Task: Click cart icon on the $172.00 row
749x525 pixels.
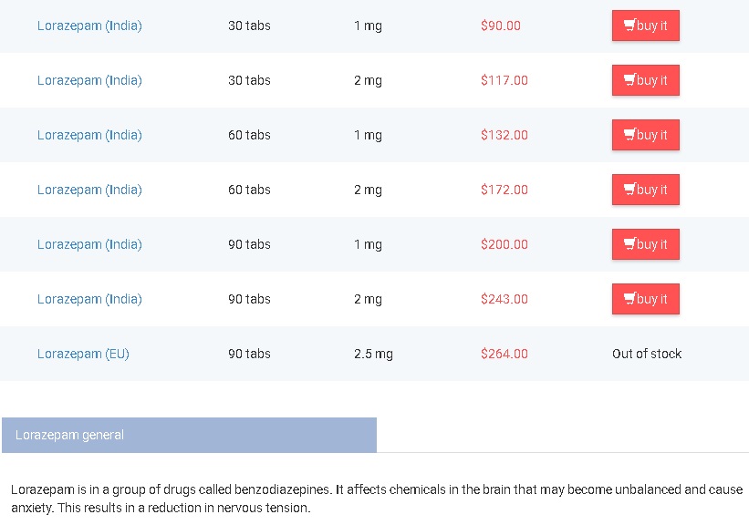Action: pyautogui.click(x=629, y=190)
